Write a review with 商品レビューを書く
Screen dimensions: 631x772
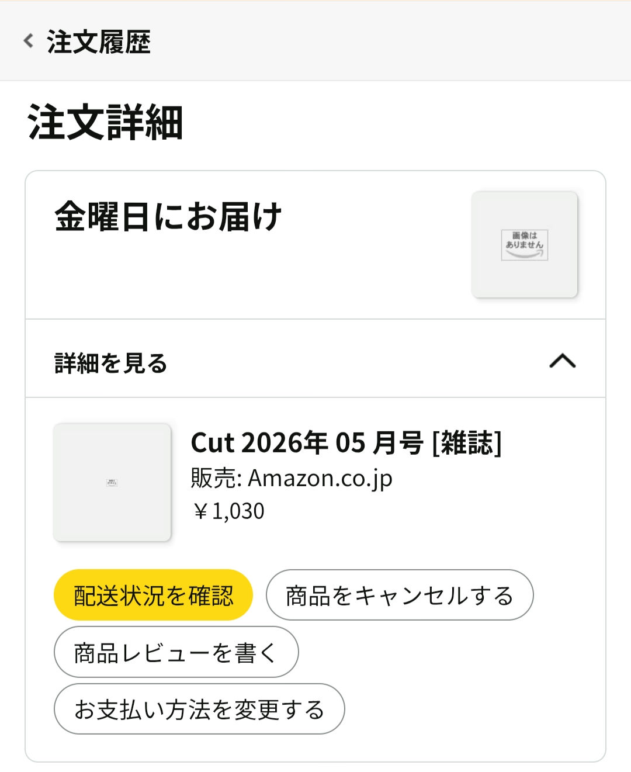(x=176, y=652)
